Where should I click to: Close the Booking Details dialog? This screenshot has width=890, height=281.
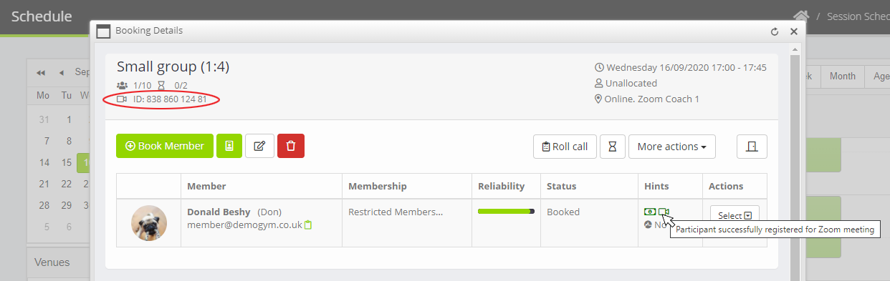tap(794, 31)
